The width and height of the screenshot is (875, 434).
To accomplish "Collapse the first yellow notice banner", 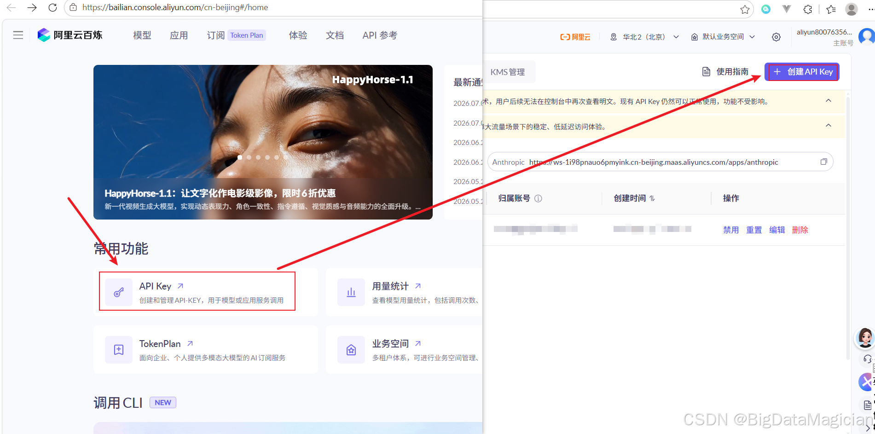I will (829, 101).
